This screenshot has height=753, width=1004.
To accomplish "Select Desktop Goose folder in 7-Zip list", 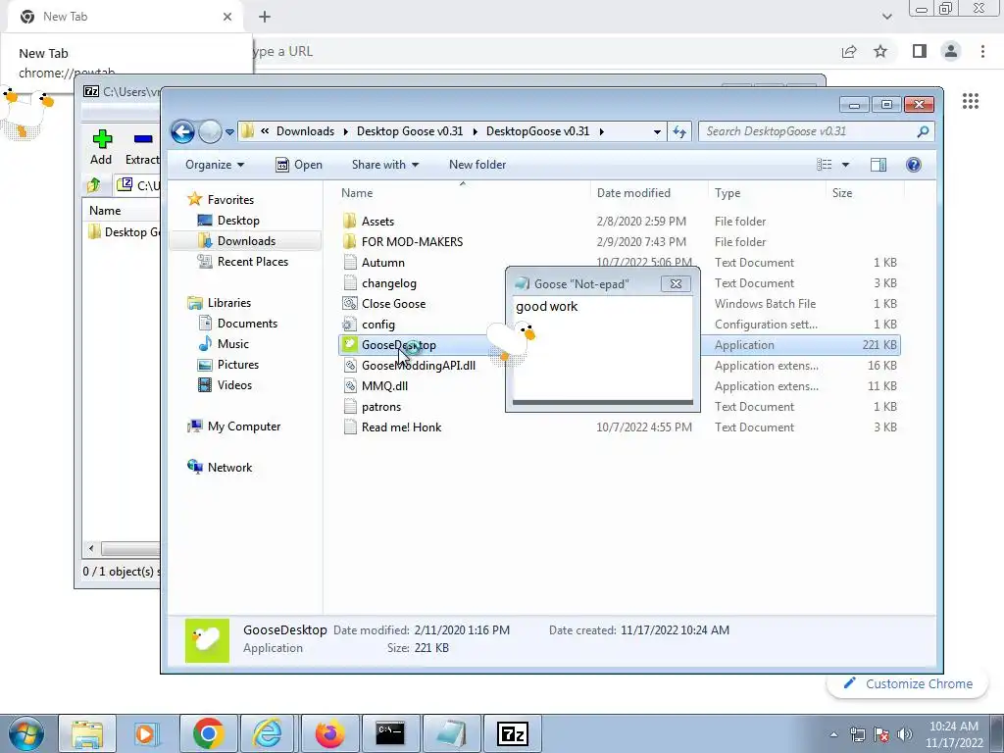I will tap(125, 231).
